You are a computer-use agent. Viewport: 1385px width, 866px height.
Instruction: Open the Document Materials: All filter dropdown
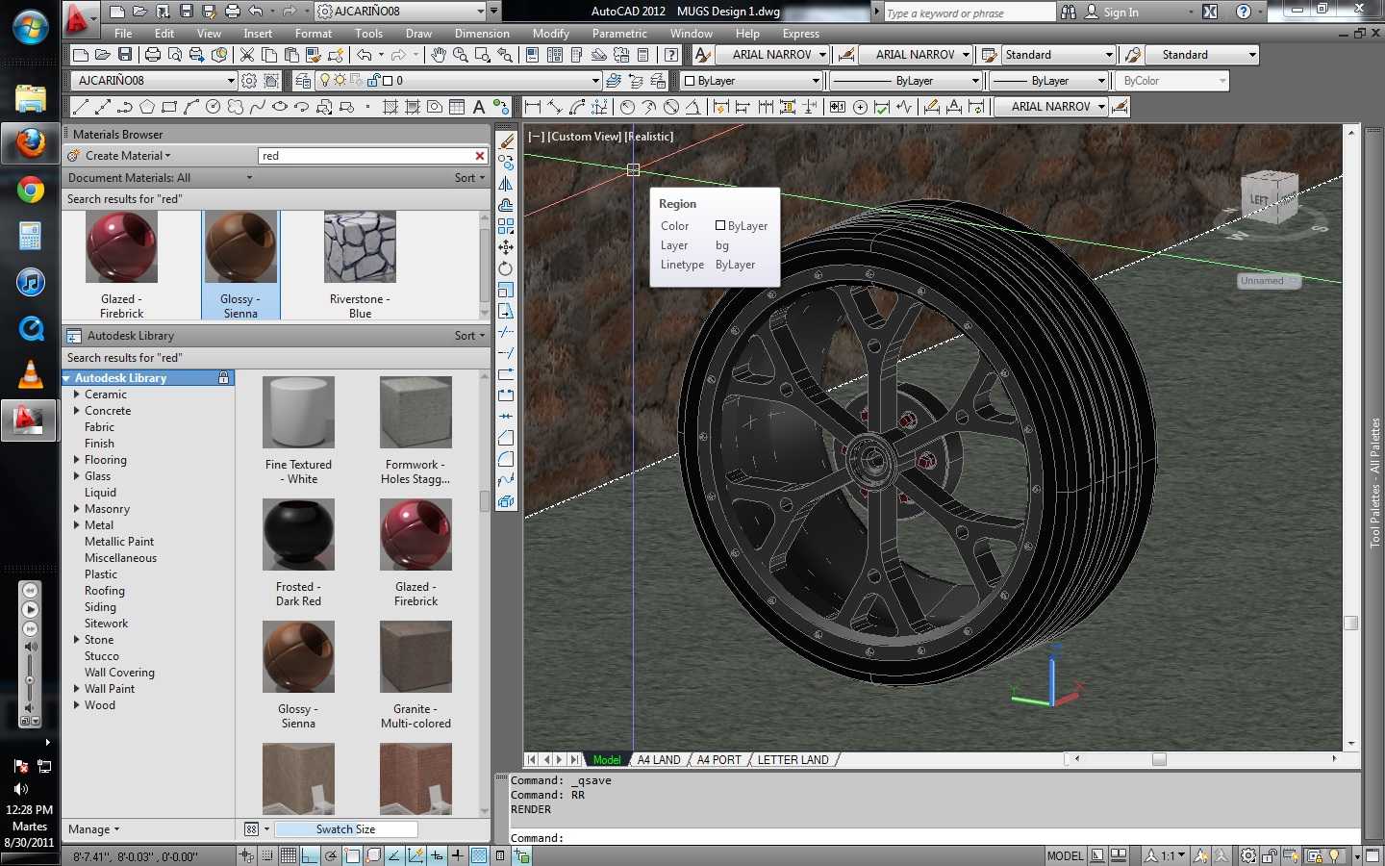point(160,178)
